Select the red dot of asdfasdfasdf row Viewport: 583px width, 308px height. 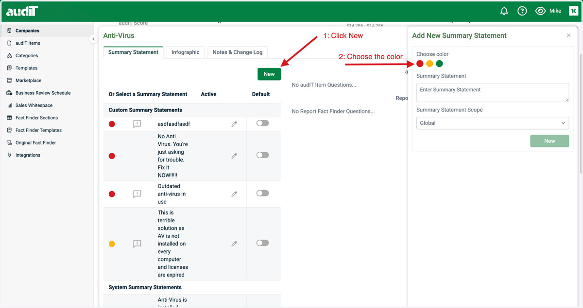(112, 124)
